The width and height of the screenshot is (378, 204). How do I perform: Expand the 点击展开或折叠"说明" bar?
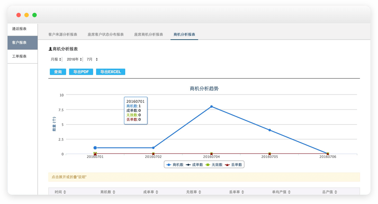coord(204,177)
